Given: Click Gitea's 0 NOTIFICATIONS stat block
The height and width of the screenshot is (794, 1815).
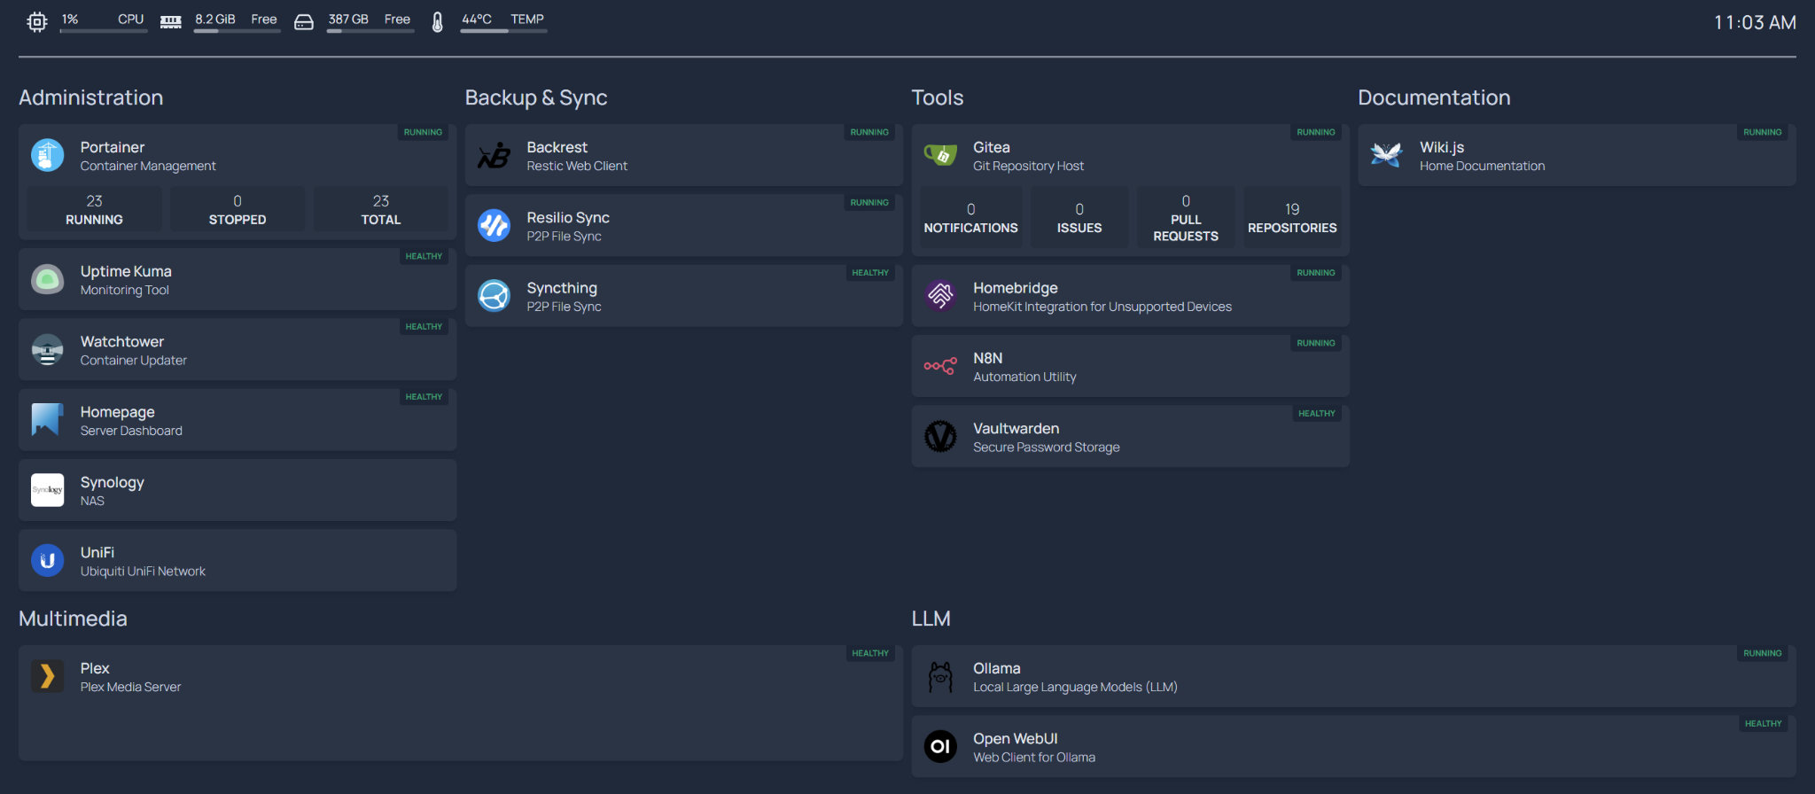Looking at the screenshot, I should click(971, 217).
